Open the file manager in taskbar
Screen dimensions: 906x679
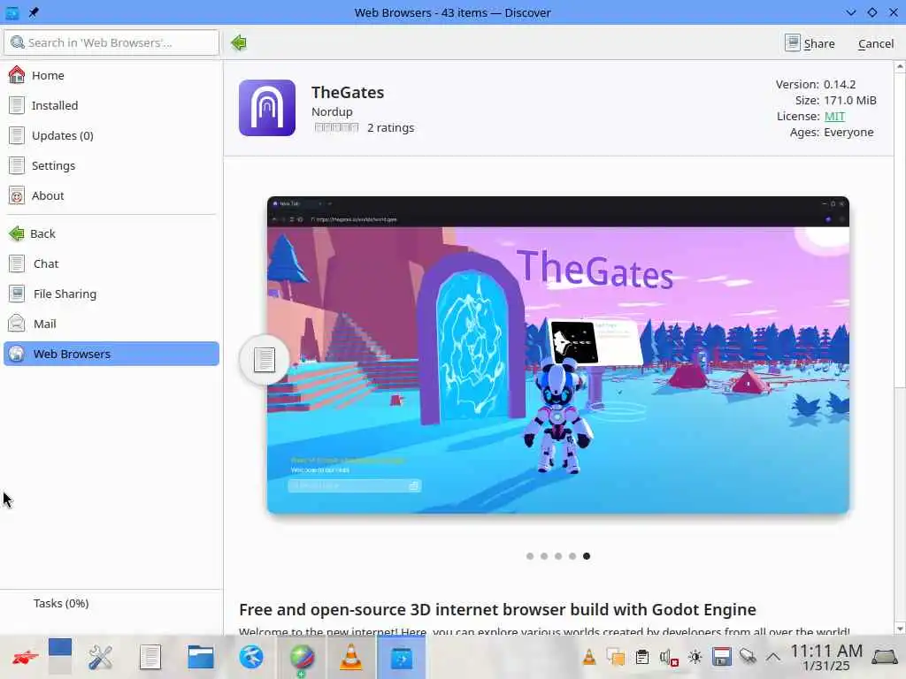coord(201,657)
